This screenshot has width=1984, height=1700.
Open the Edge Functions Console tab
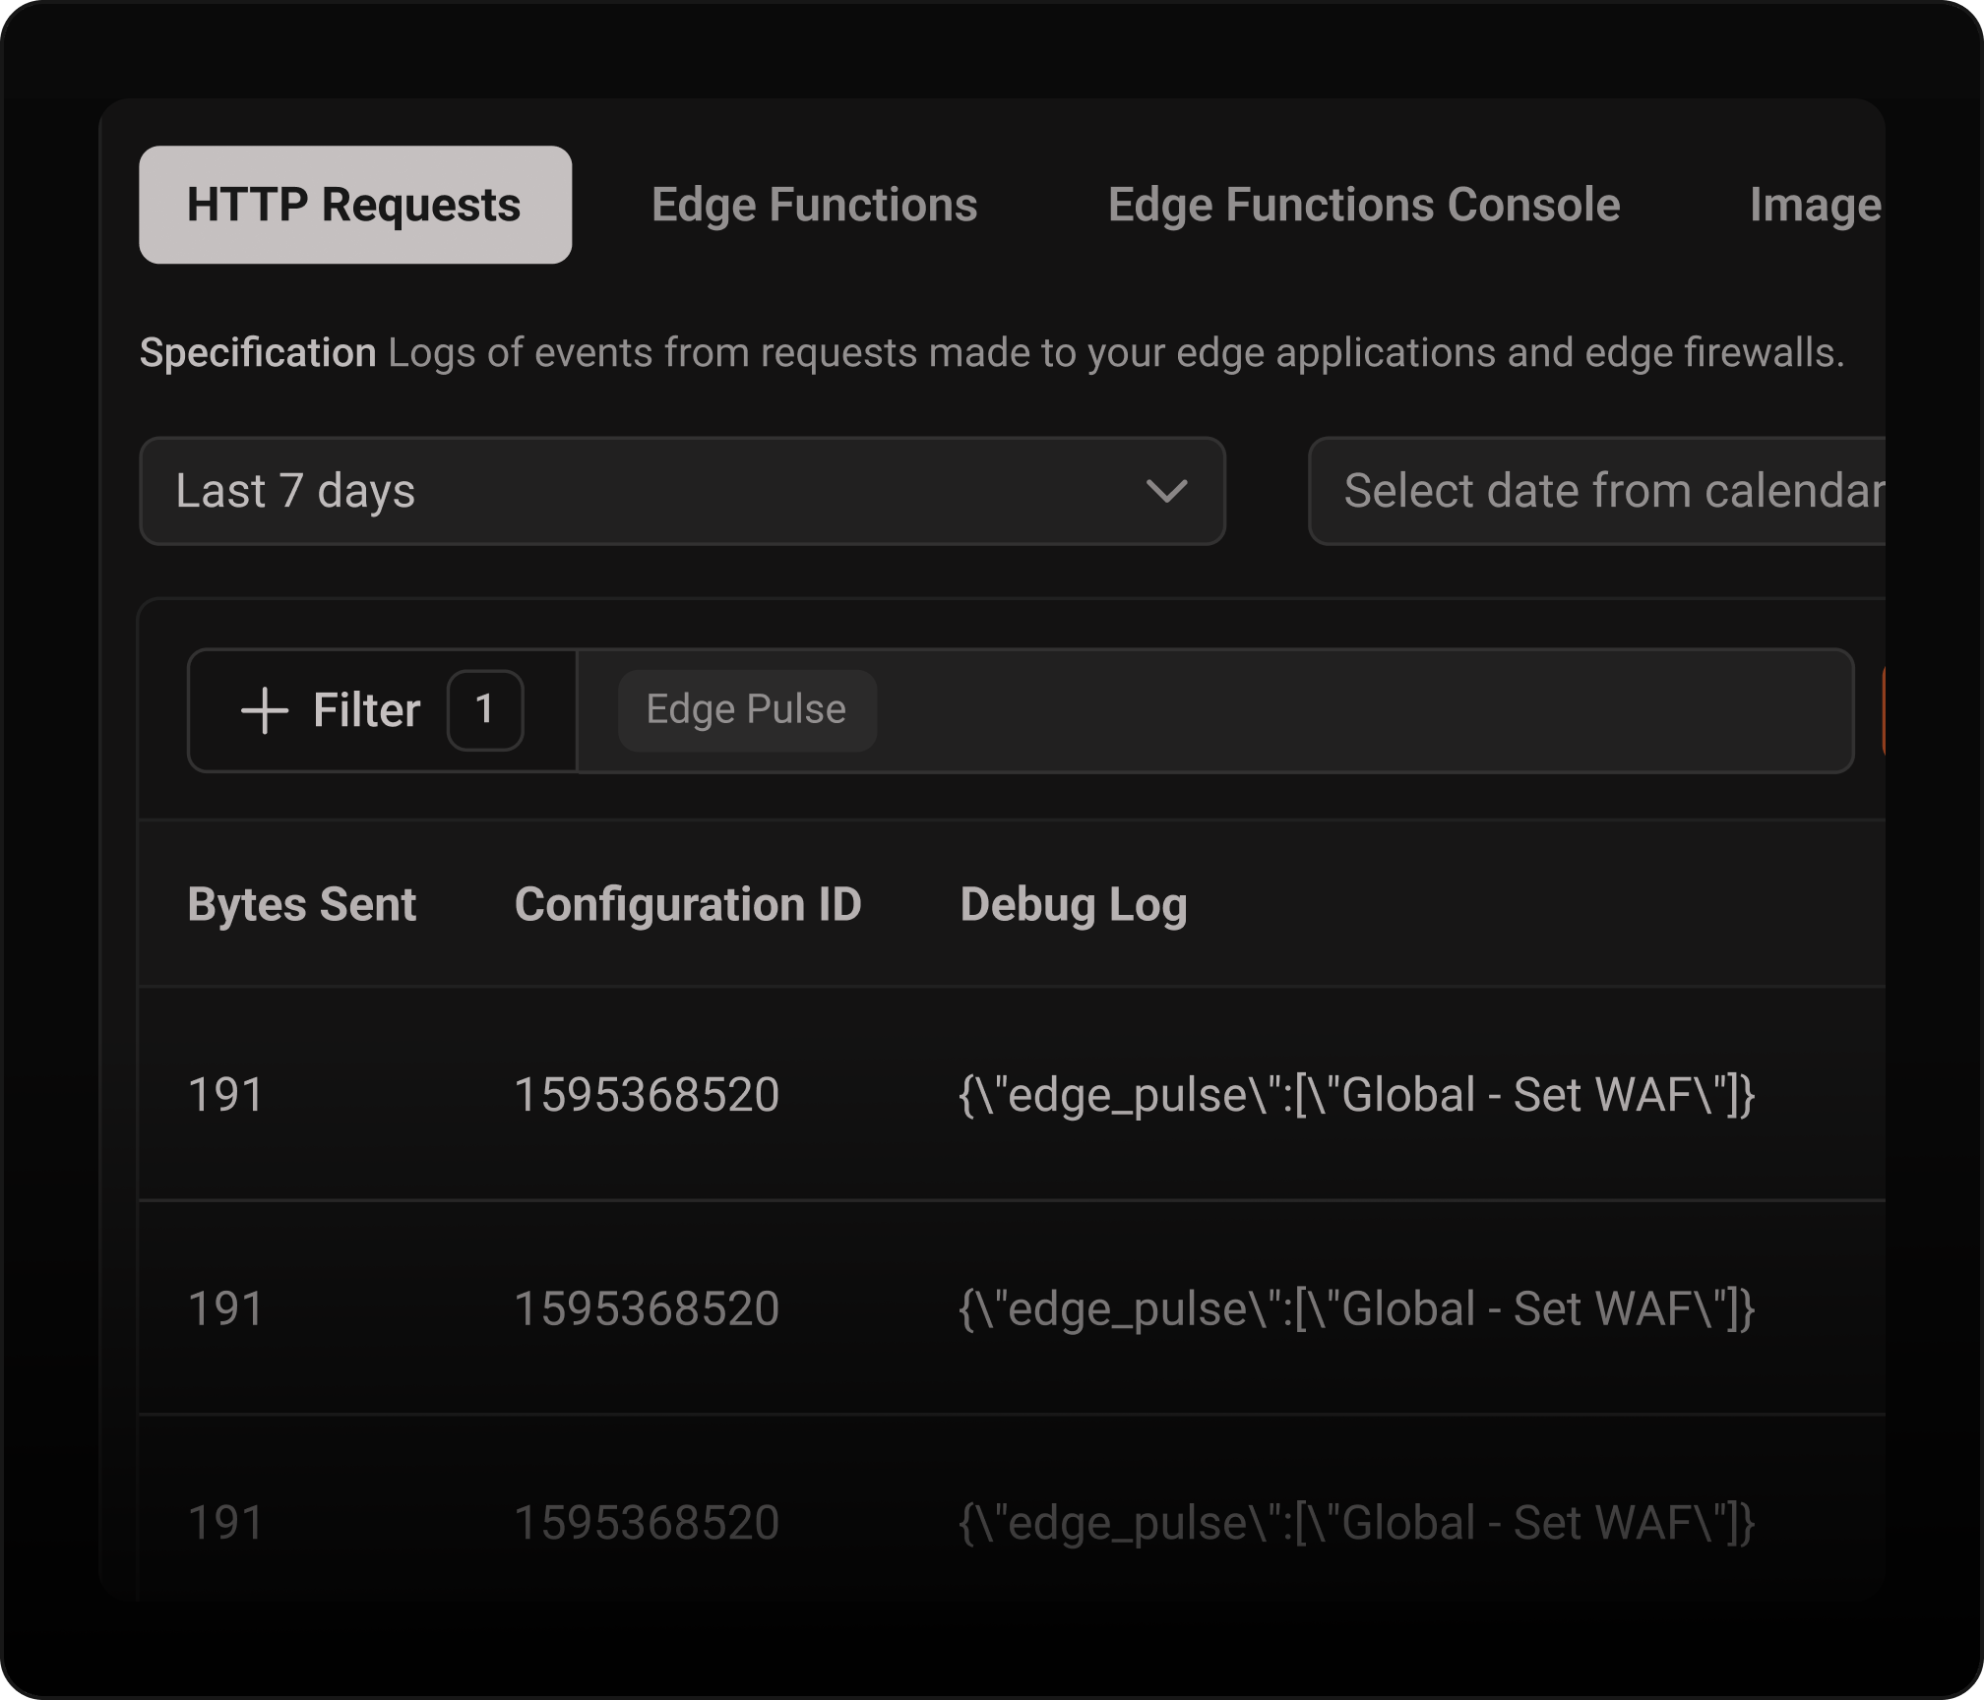(x=1363, y=205)
